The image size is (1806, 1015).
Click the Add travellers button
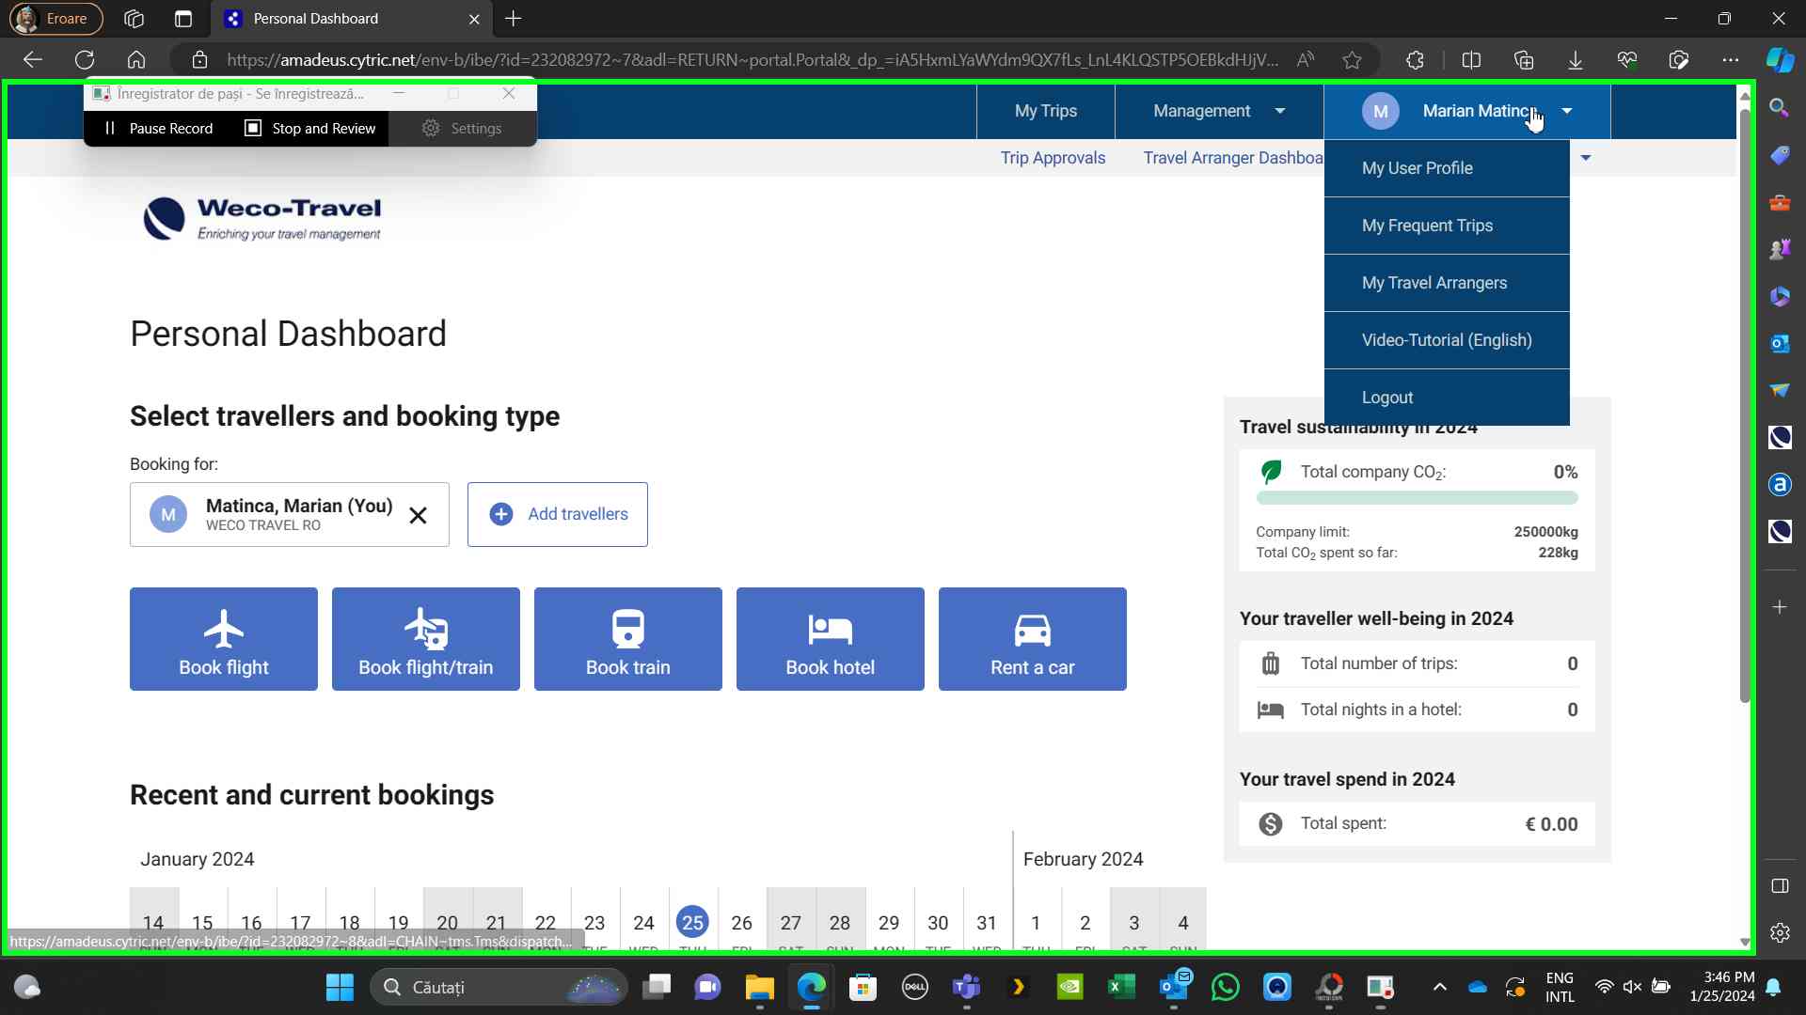coord(558,514)
